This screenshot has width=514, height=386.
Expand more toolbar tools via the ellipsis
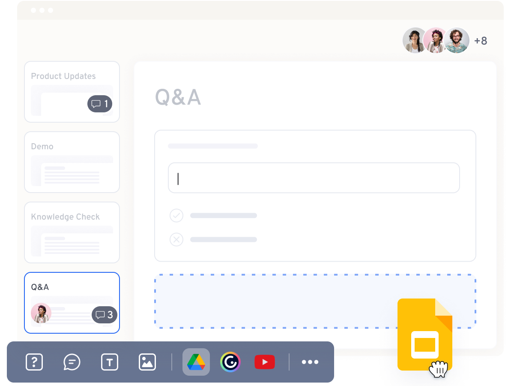(310, 362)
